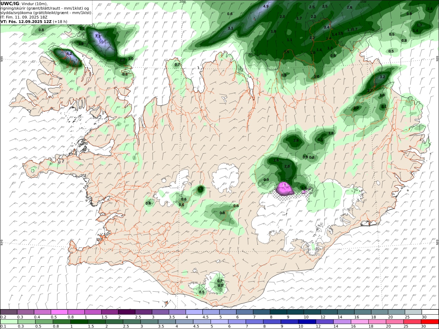
Task: Click the '(+18 h)' forecast offset text
Action: click(60, 22)
